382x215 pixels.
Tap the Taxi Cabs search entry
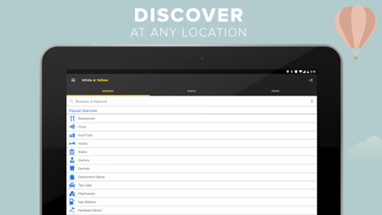point(192,185)
